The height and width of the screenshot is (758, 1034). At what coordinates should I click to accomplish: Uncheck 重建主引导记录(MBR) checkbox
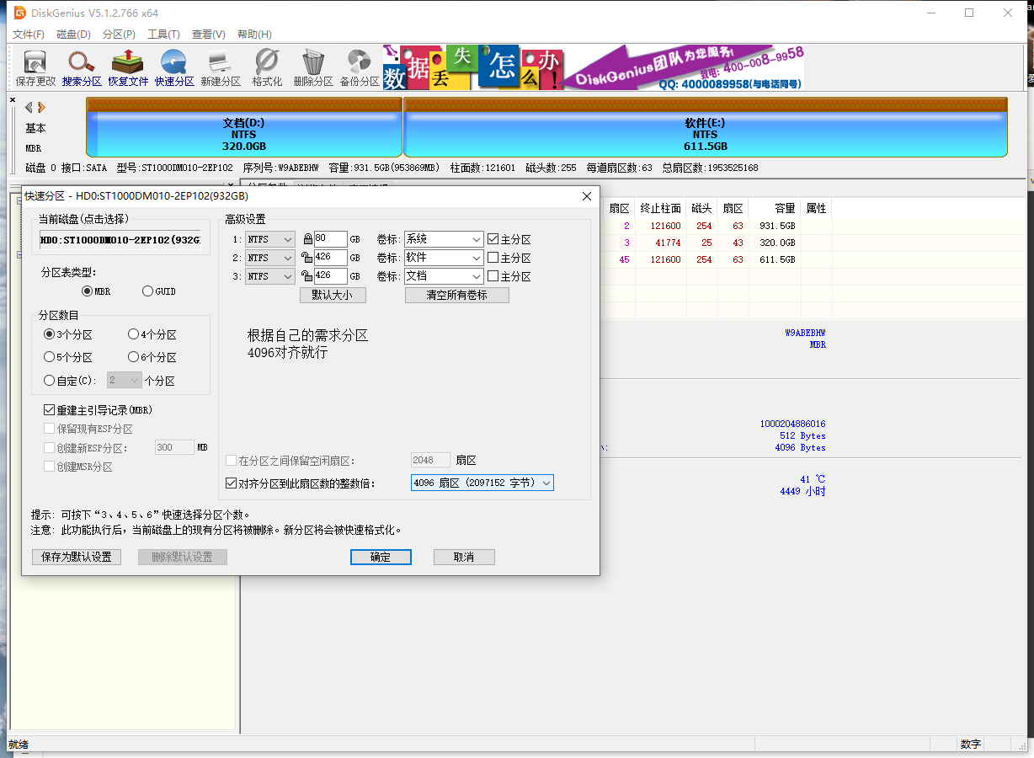(x=49, y=410)
